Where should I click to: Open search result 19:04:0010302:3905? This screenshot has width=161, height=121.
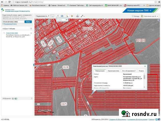coord(12,33)
